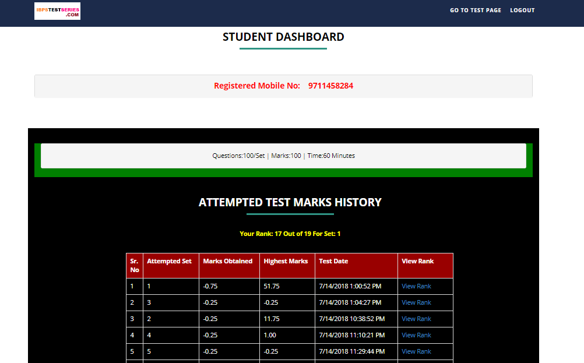The height and width of the screenshot is (363, 584).
Task: Open the Go To Test Page menu item
Action: point(475,10)
